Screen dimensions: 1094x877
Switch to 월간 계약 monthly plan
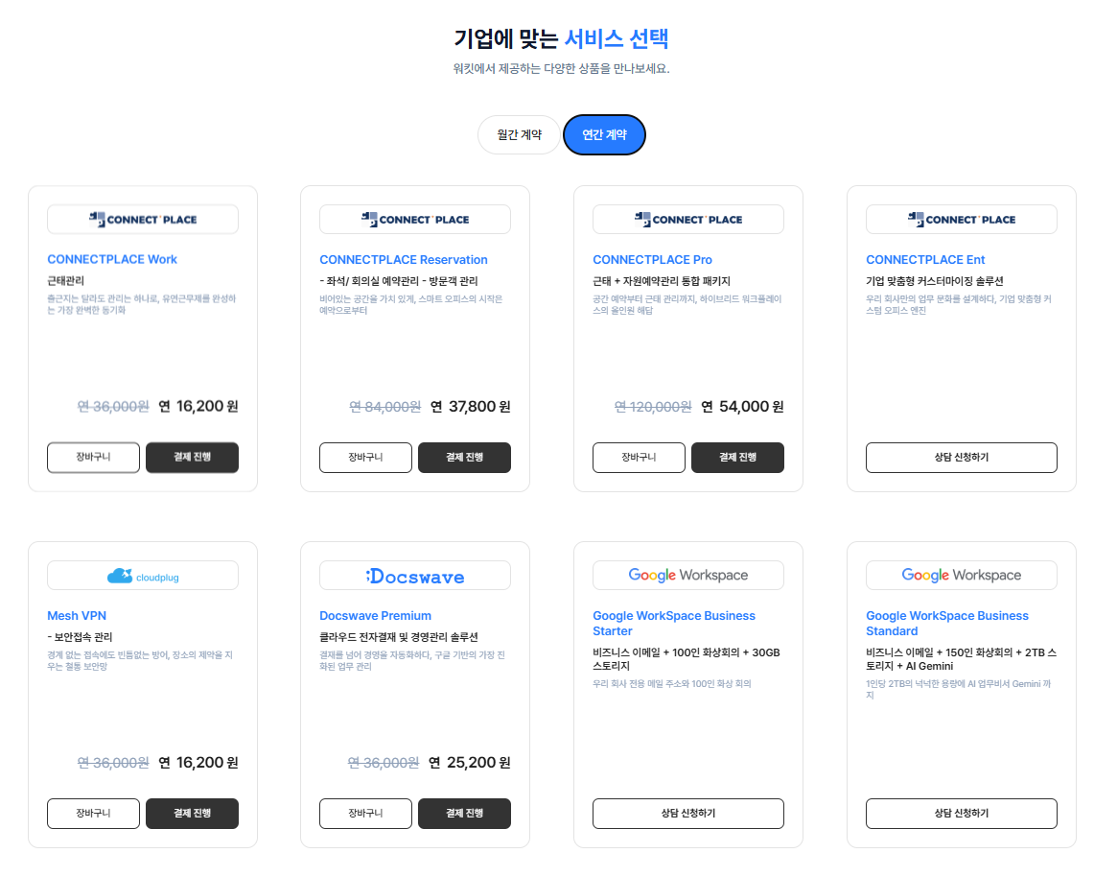click(x=519, y=134)
